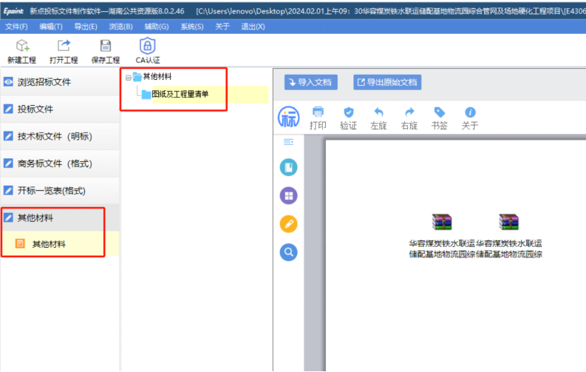Click the left 华容煤炭铁水联运 archive file
This screenshot has height=372, width=586.
[x=442, y=236]
